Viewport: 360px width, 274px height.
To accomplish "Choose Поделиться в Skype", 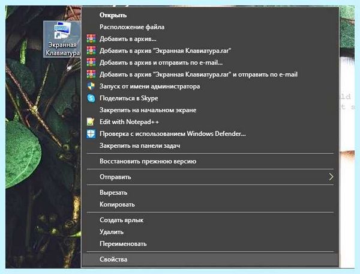I will [210, 98].
